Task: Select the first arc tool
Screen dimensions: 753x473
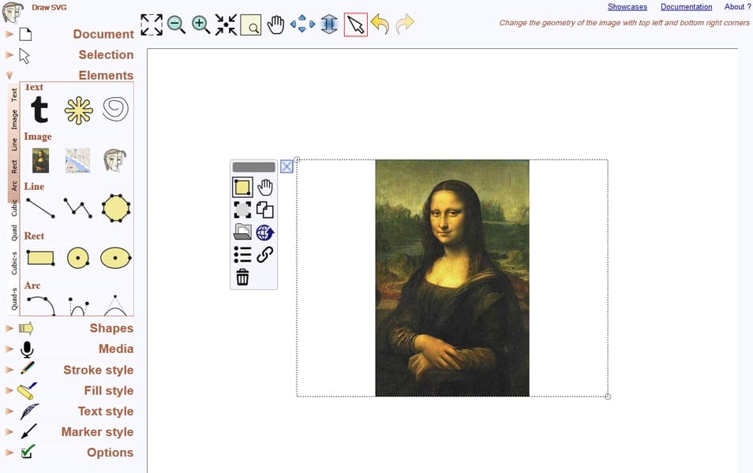Action: click(x=41, y=306)
